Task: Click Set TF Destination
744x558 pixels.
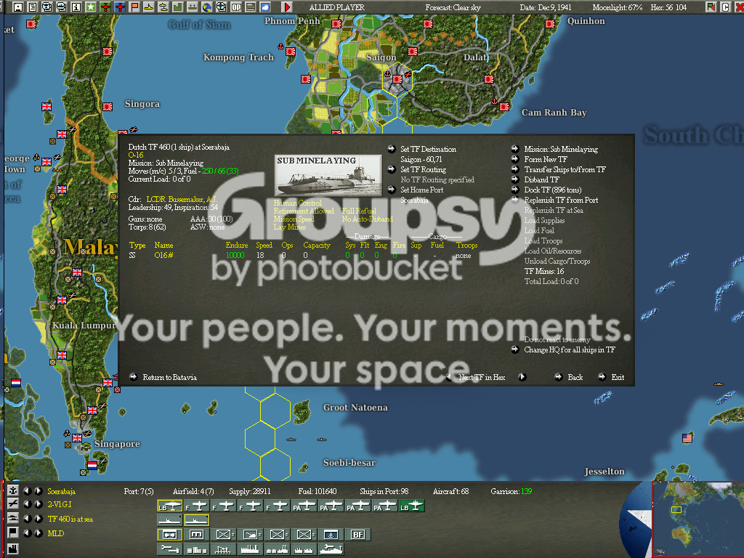Action: click(x=428, y=149)
